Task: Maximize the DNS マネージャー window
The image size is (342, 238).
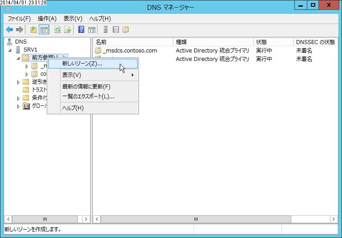Action: [313, 5]
